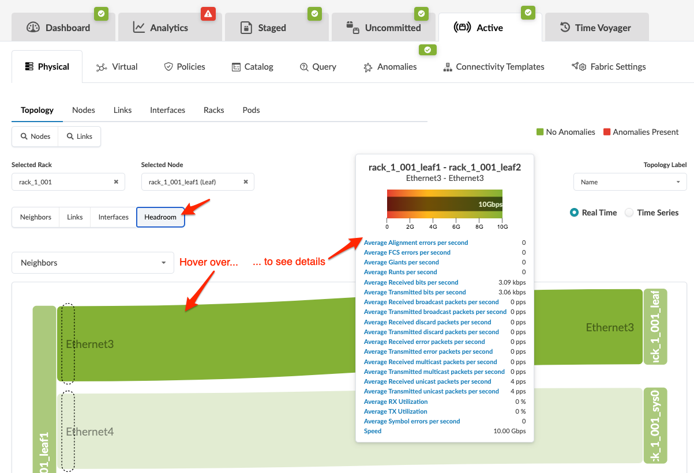Click the Staged clipboard icon
The width and height of the screenshot is (694, 473).
(x=246, y=28)
